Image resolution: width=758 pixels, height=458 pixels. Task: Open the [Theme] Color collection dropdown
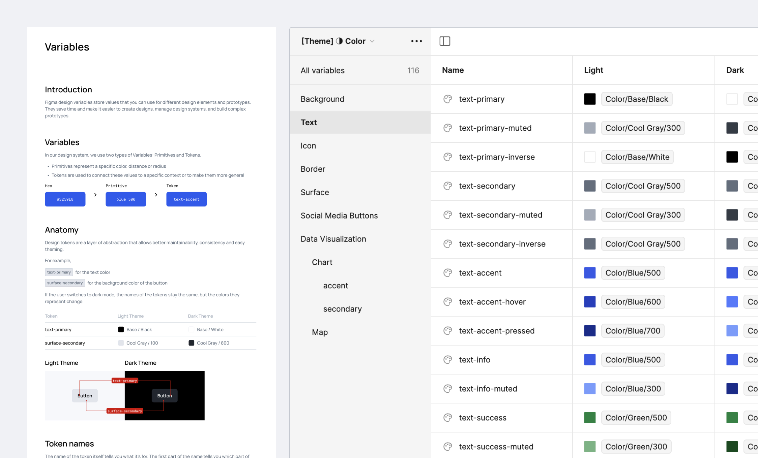(x=338, y=41)
